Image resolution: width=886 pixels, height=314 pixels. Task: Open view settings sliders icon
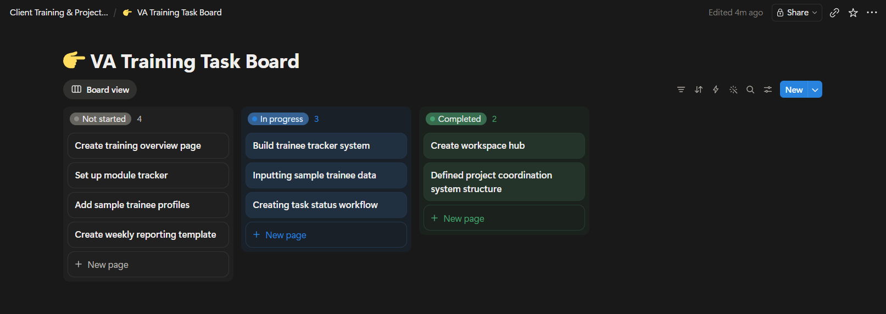(768, 89)
